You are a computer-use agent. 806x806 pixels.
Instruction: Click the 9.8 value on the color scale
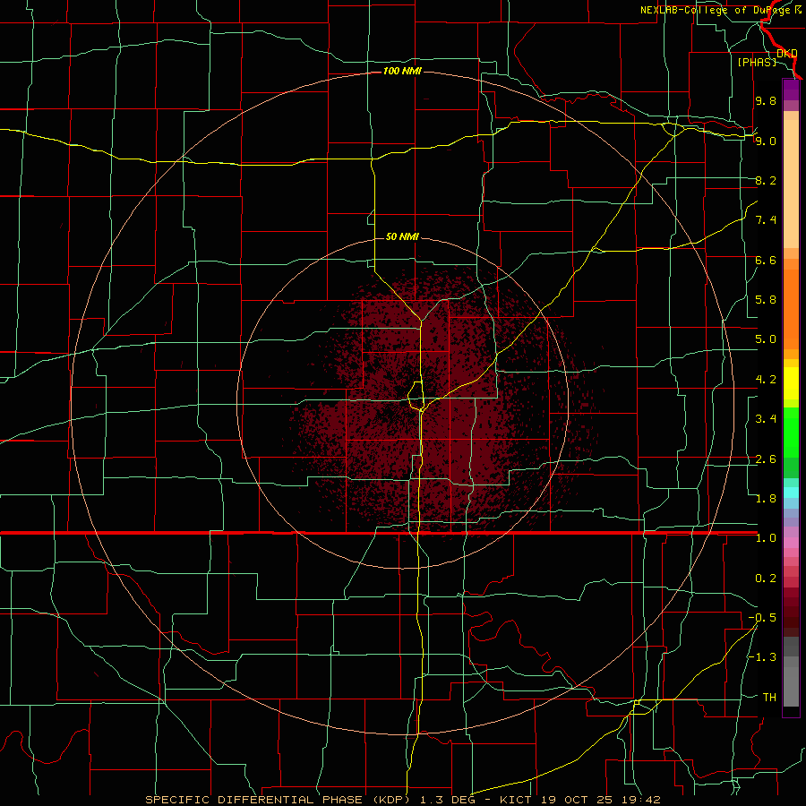[x=766, y=100]
